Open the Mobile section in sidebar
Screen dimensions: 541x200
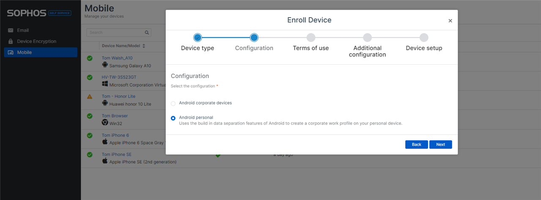click(41, 52)
